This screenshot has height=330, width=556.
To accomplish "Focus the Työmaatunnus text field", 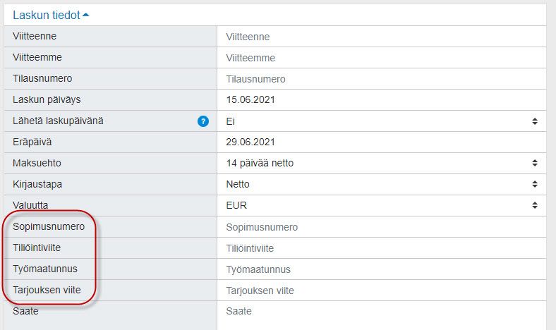I will pyautogui.click(x=381, y=269).
